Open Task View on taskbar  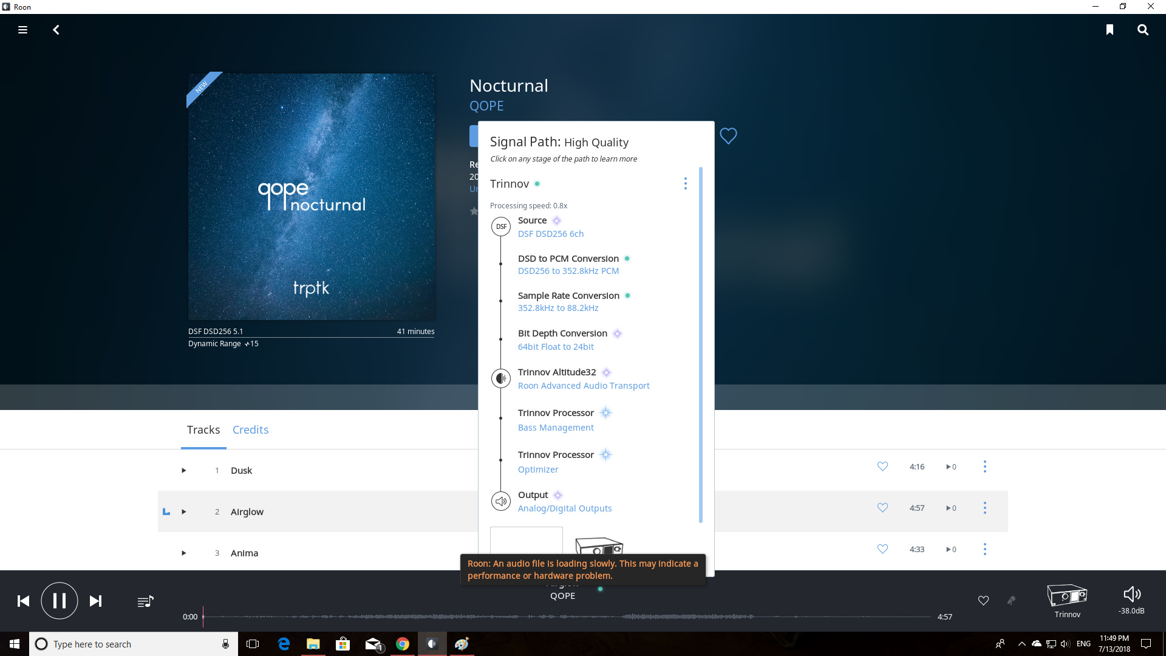[x=253, y=644]
